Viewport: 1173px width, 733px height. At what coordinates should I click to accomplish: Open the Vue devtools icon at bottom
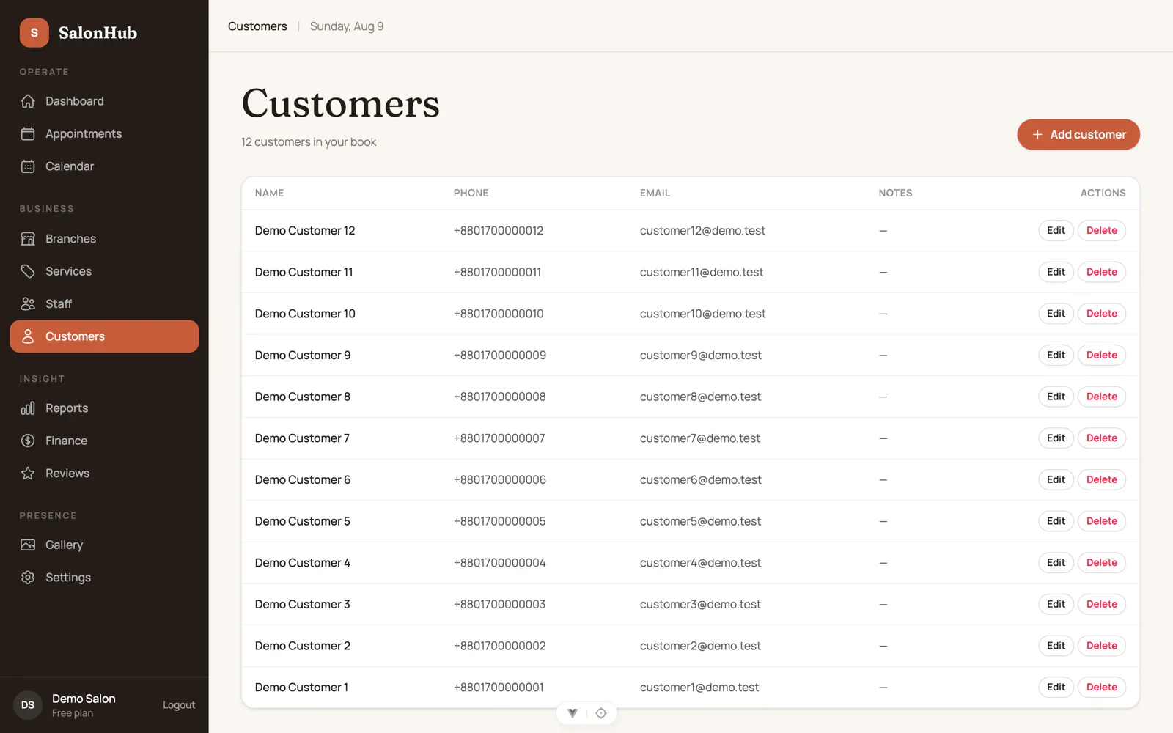pyautogui.click(x=573, y=713)
